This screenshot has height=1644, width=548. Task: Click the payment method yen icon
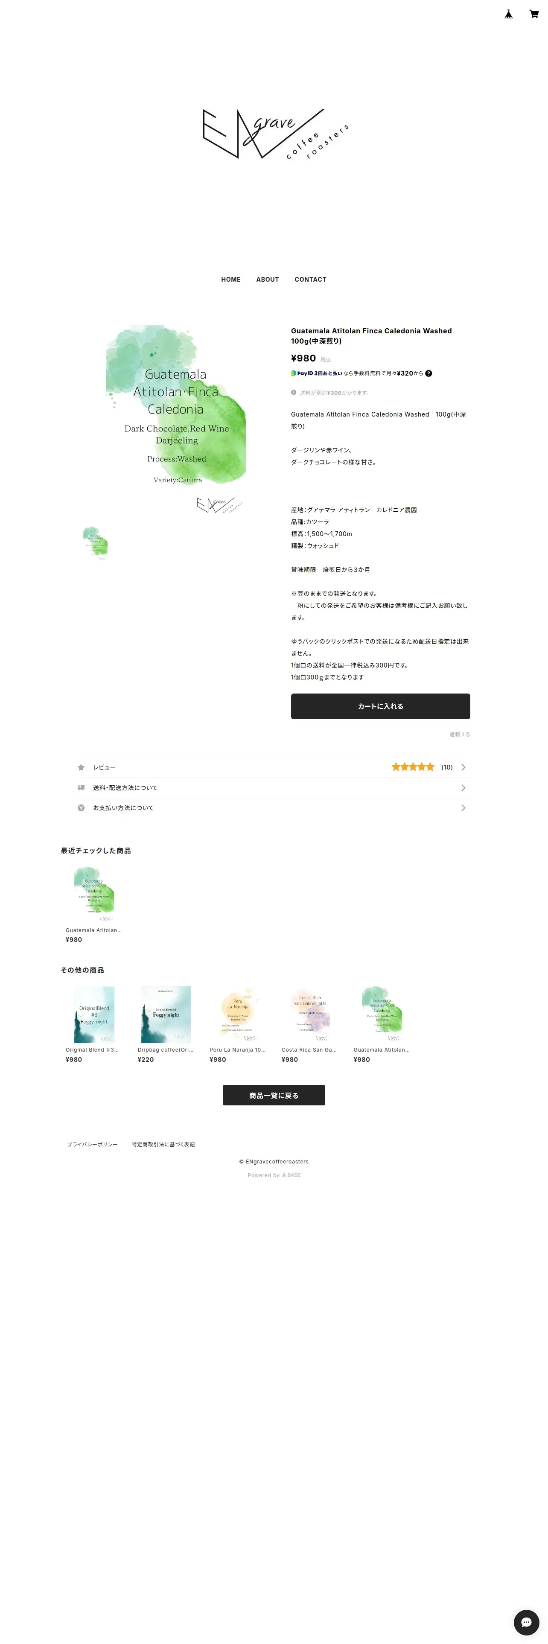pyautogui.click(x=81, y=808)
